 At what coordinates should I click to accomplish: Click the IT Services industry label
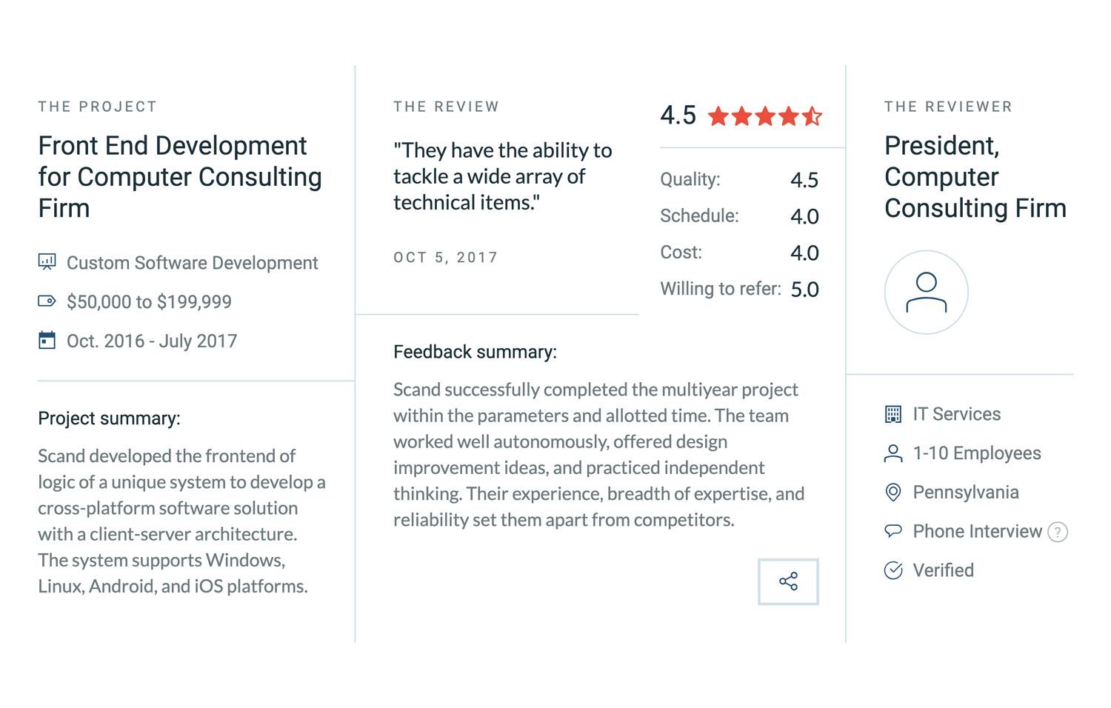coord(956,414)
